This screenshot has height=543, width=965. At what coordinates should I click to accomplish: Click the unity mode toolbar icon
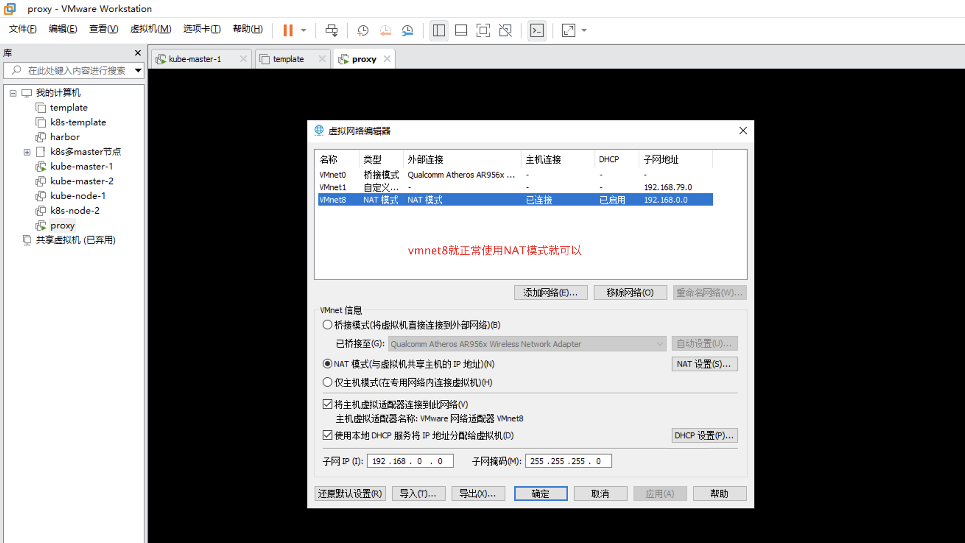505,30
